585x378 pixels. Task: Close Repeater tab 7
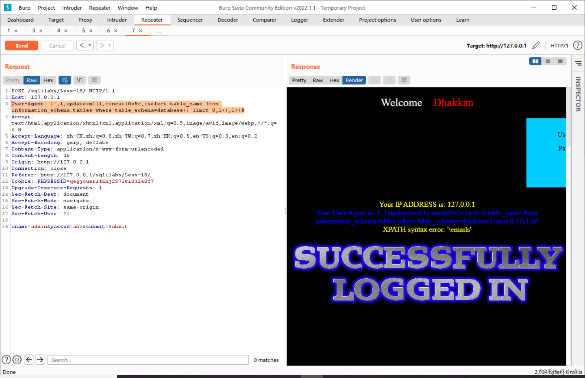[141, 31]
